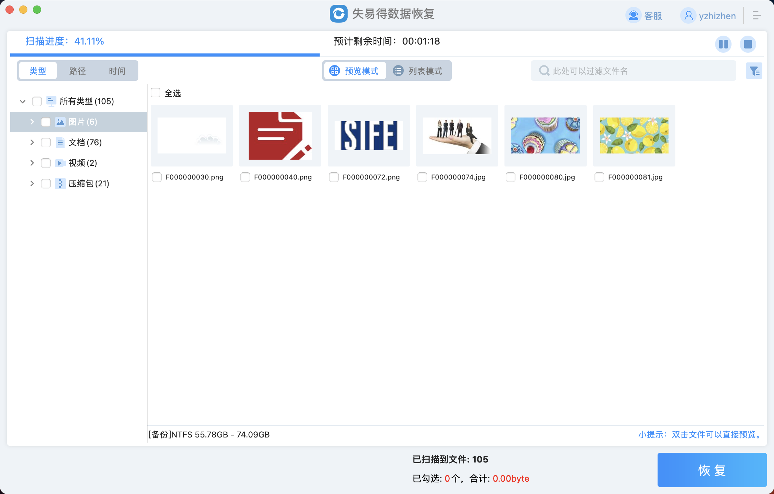Select the cupcakes F000000080.jpg thumbnail

tap(546, 136)
